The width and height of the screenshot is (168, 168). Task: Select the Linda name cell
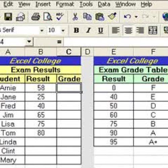coord(12,142)
